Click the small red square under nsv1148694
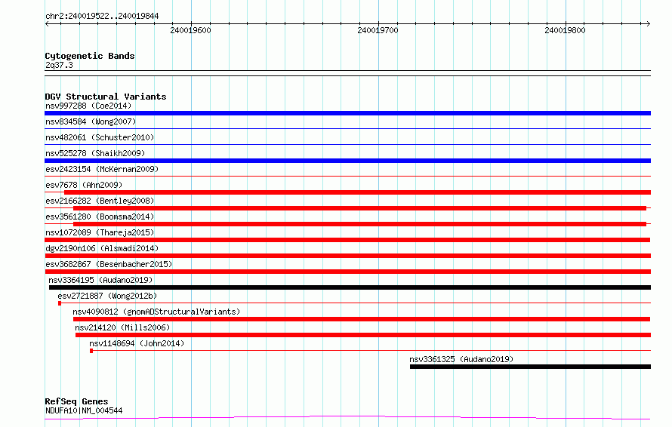The height and width of the screenshot is (427, 672). [91, 351]
